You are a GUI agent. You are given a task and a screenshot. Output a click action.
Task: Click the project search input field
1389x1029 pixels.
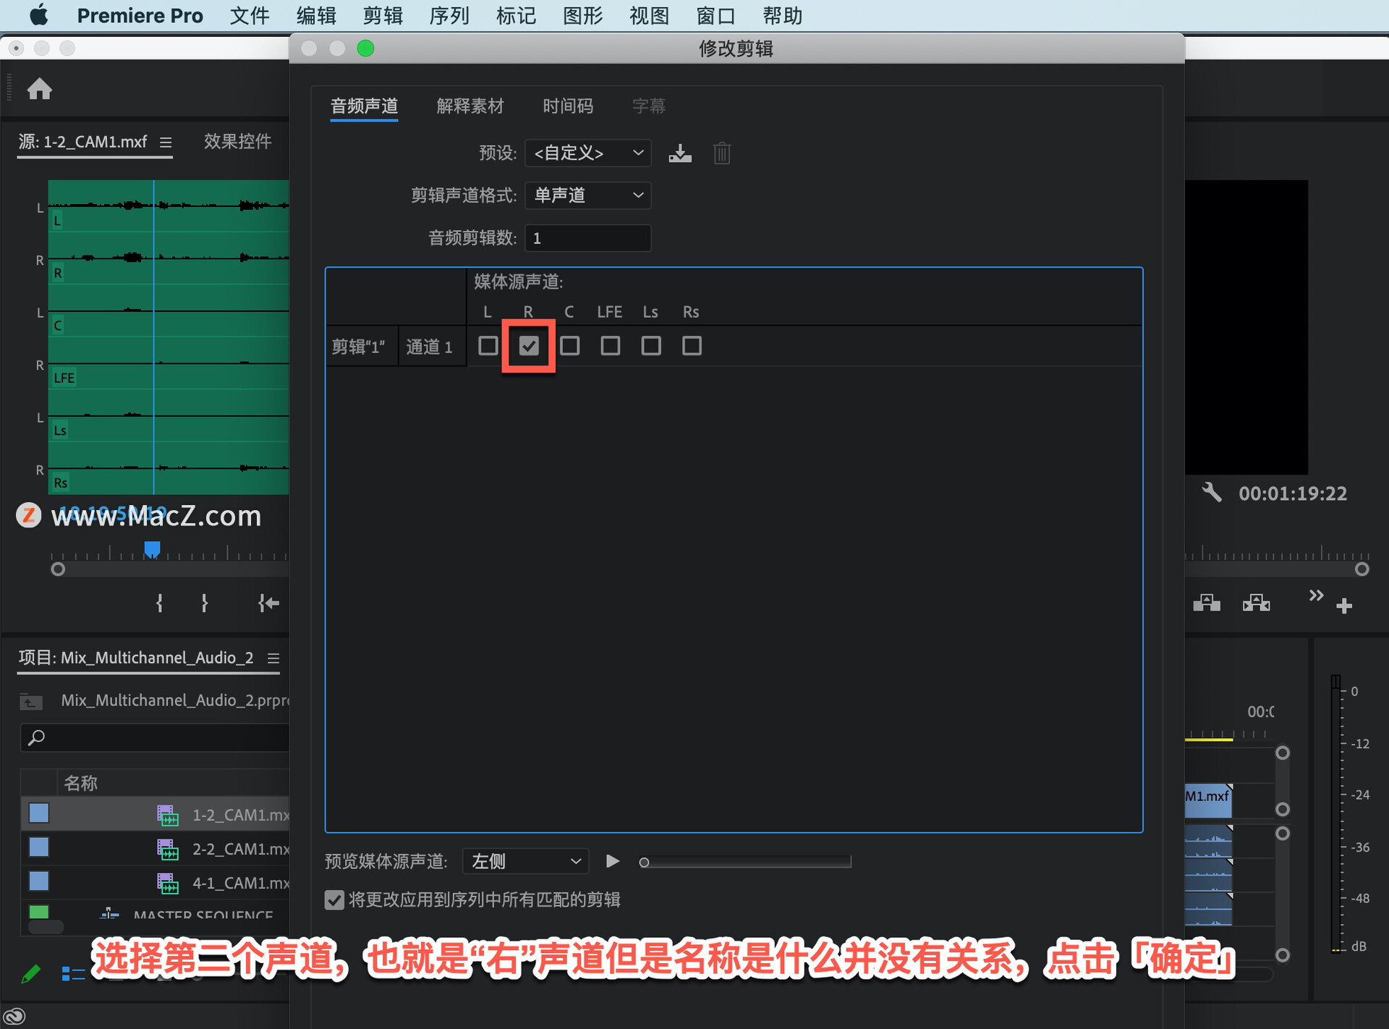155,737
